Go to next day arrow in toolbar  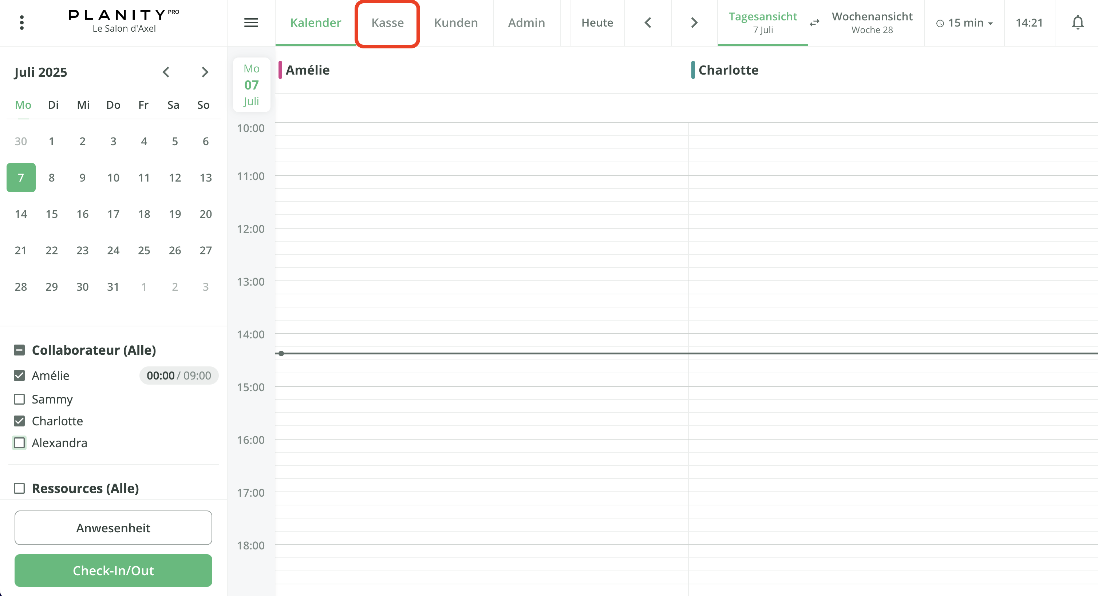click(x=694, y=23)
